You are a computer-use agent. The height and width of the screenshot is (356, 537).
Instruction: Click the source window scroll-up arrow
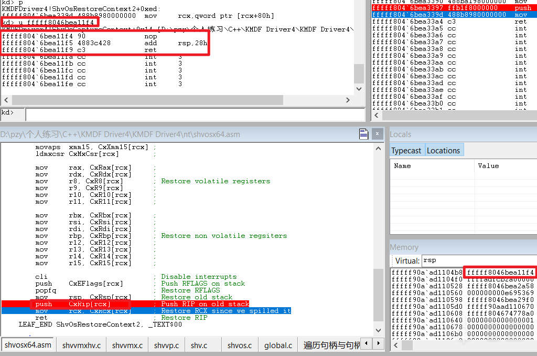pos(379,149)
